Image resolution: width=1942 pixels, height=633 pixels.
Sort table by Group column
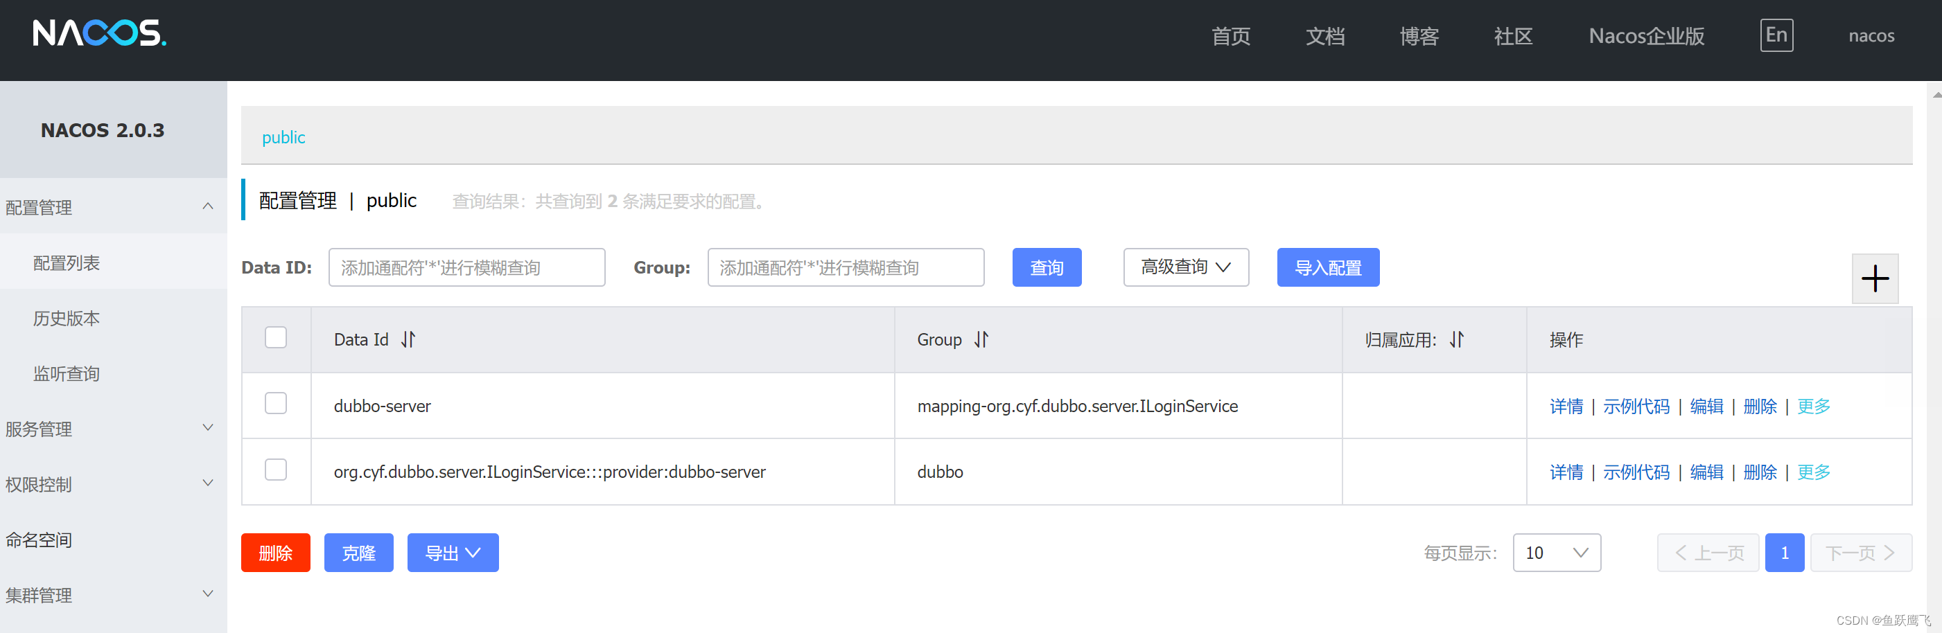tap(981, 340)
